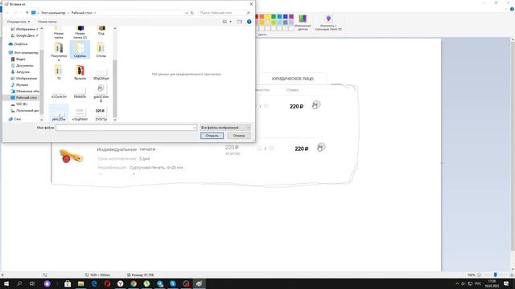Open Google Диск quick access entry

[25, 35]
